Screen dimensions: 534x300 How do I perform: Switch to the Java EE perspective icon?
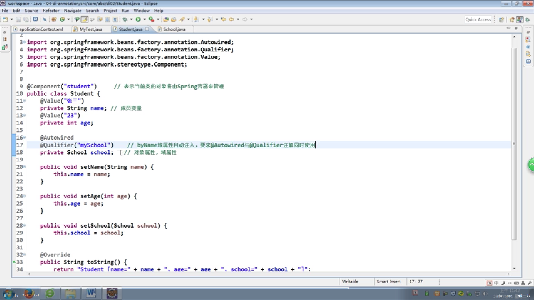(512, 20)
